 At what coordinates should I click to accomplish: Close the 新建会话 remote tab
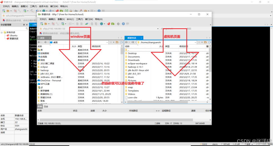[141, 38]
